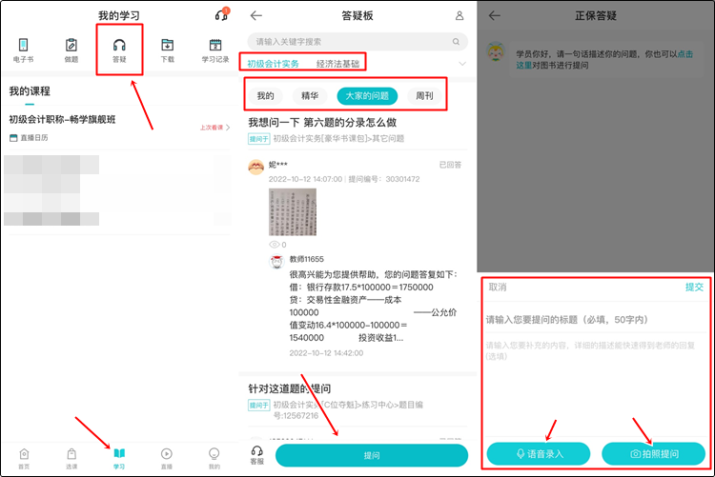Click the question title input field
The height and width of the screenshot is (477, 715).
pos(595,320)
